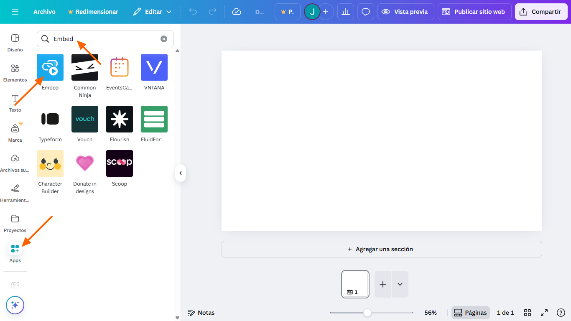This screenshot has width=571, height=321.
Task: Open the J user avatar
Action: point(312,12)
